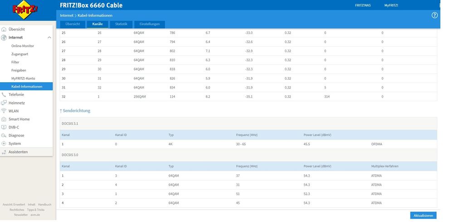Open the Statistik tab
The image size is (453, 222).
[x=121, y=24]
